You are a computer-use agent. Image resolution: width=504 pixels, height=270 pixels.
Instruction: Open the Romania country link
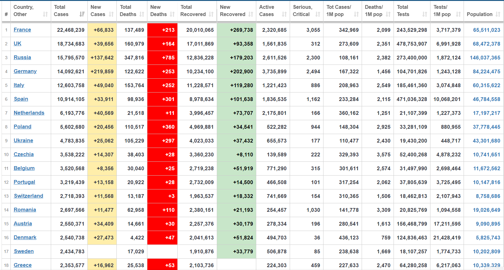[25, 210]
